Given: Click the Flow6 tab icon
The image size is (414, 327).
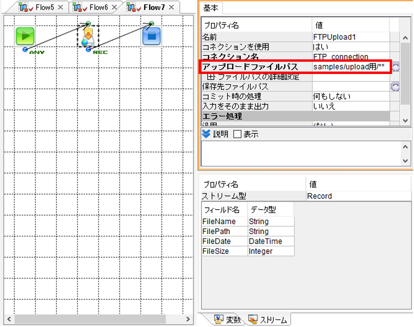Looking at the screenshot, I should click(x=80, y=7).
